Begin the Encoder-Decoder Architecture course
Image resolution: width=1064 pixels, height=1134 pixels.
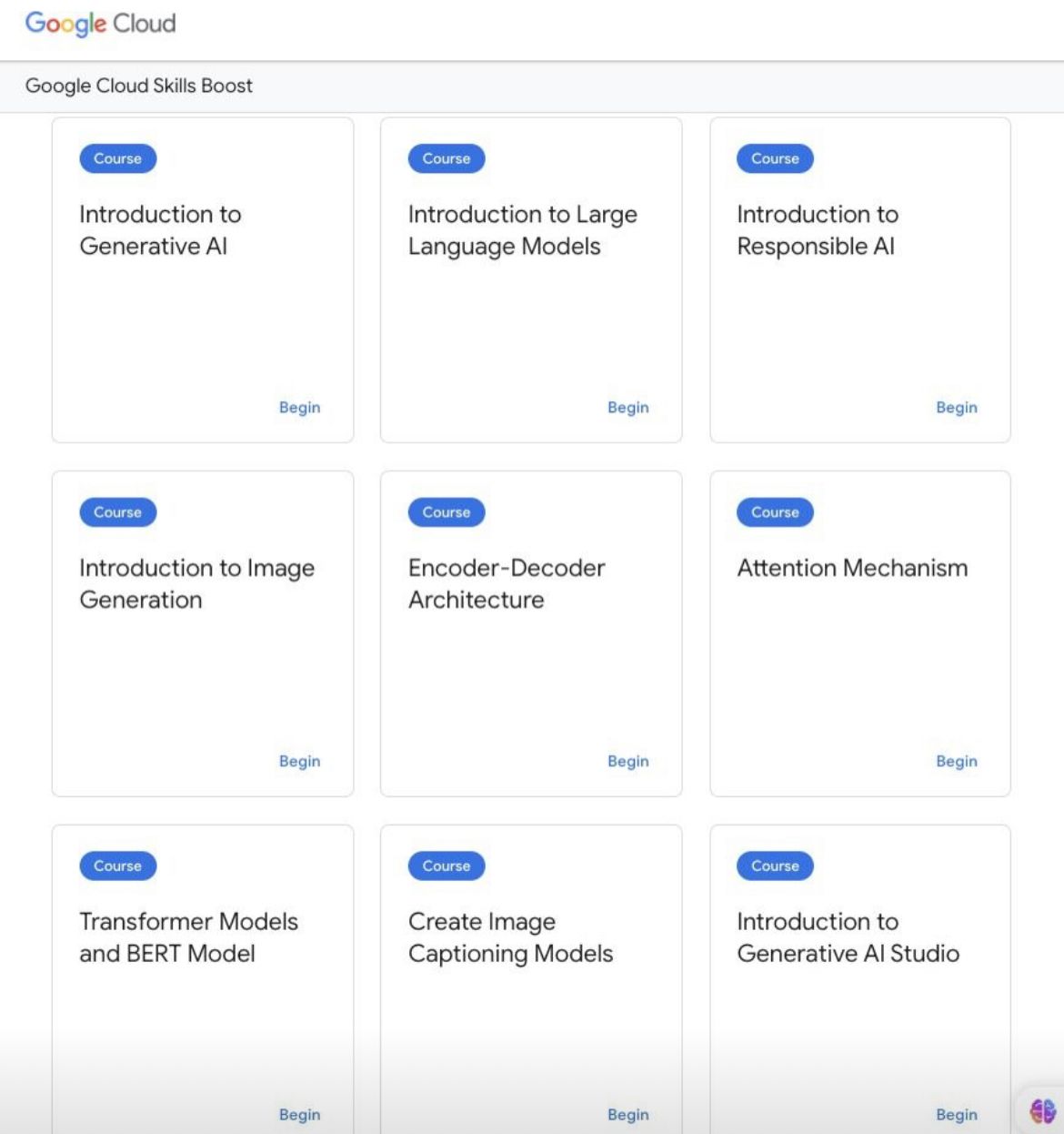click(x=628, y=761)
